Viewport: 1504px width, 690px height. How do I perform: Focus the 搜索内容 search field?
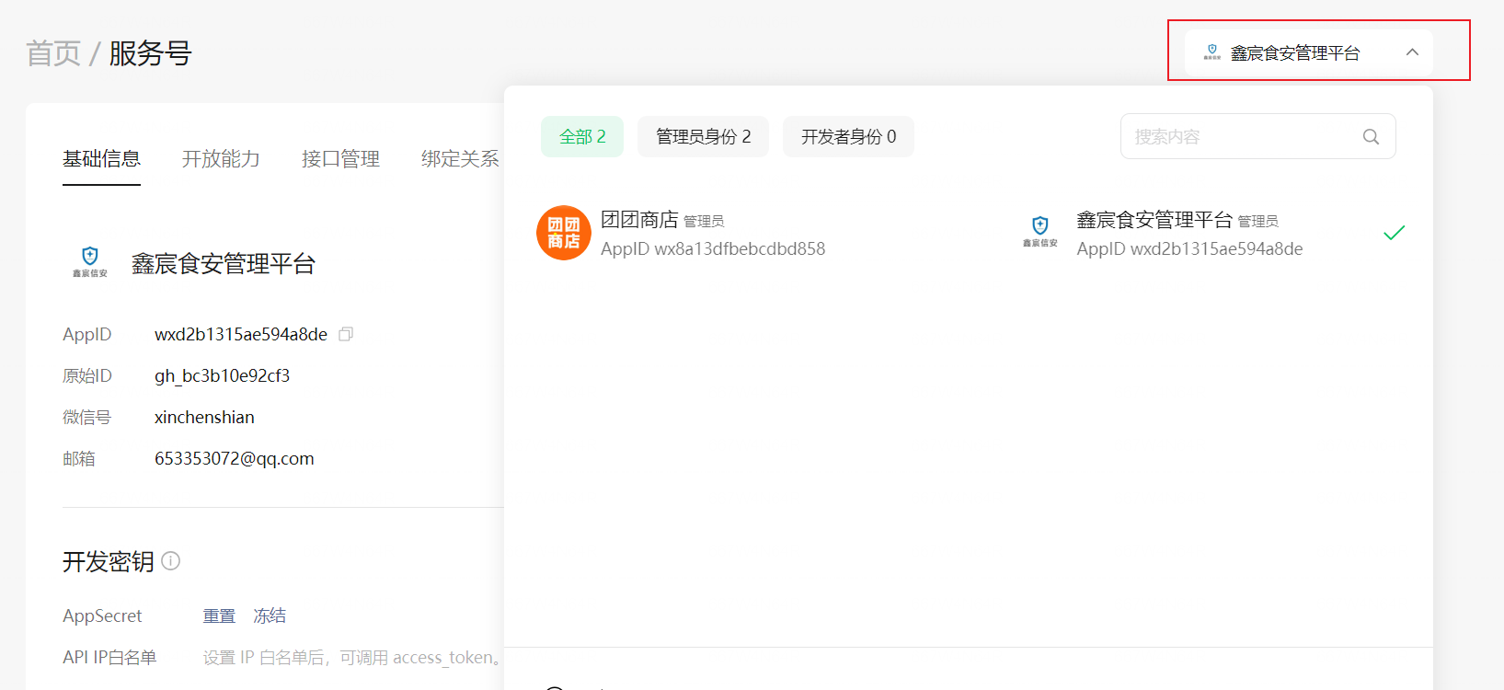[1242, 137]
